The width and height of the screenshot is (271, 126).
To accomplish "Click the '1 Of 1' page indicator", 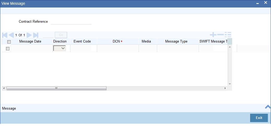I will point(20,35).
